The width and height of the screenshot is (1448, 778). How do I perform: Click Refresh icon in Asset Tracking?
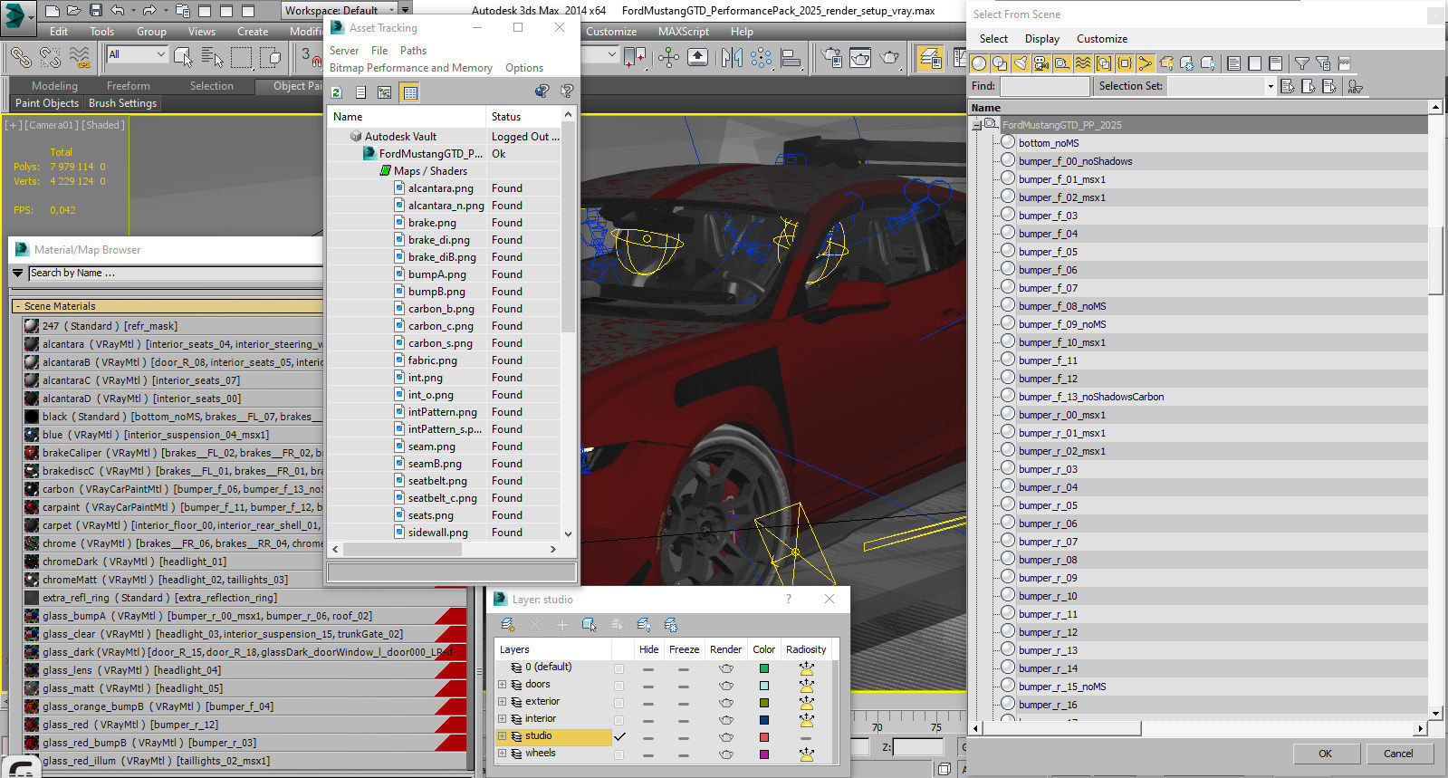[x=337, y=92]
